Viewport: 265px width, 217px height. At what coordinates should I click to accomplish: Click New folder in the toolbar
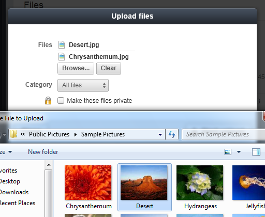43,152
